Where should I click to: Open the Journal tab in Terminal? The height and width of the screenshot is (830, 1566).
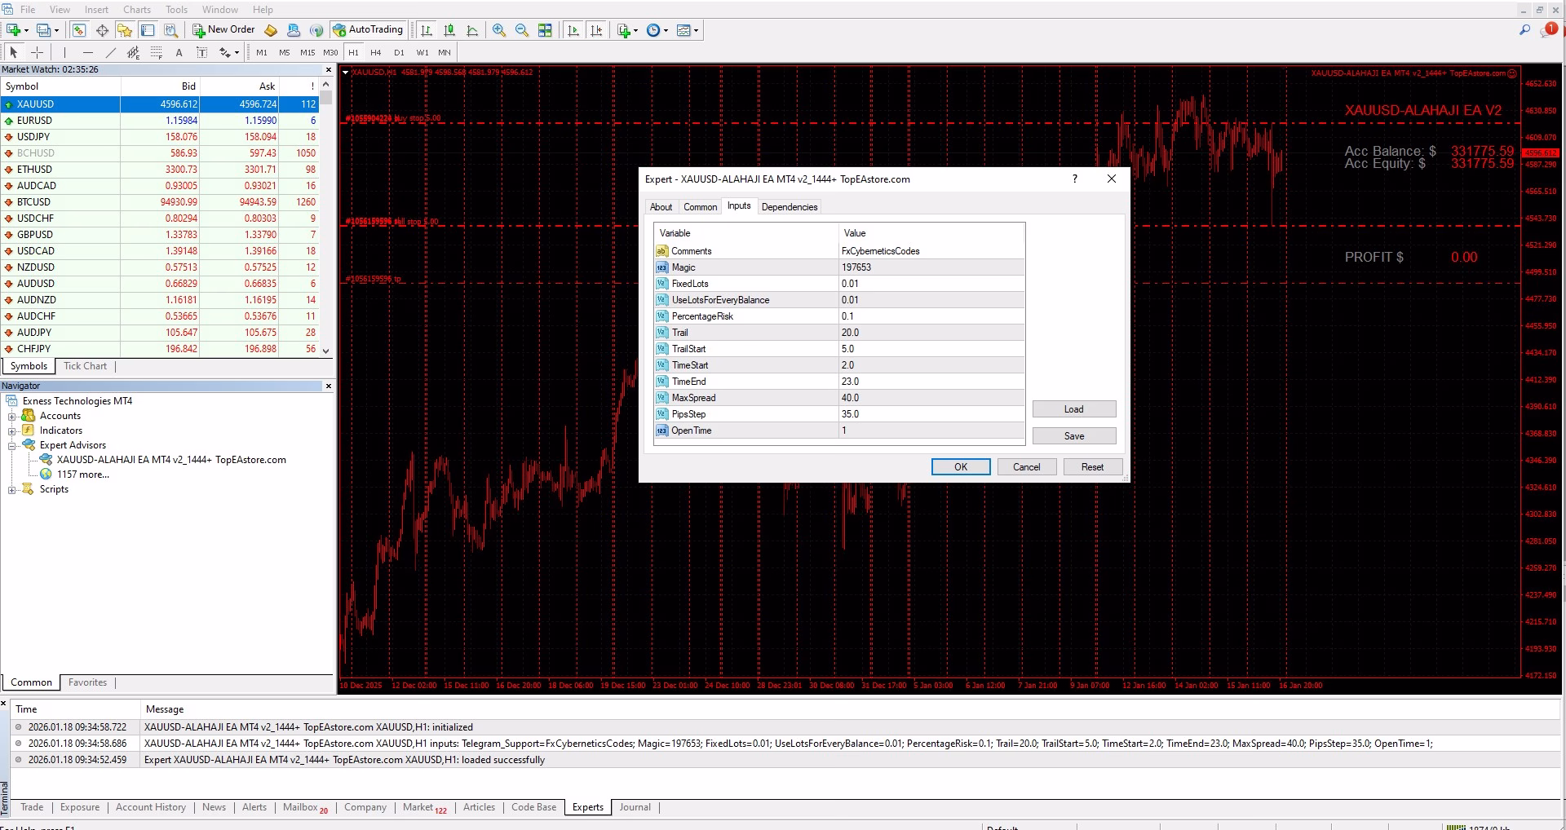(635, 807)
